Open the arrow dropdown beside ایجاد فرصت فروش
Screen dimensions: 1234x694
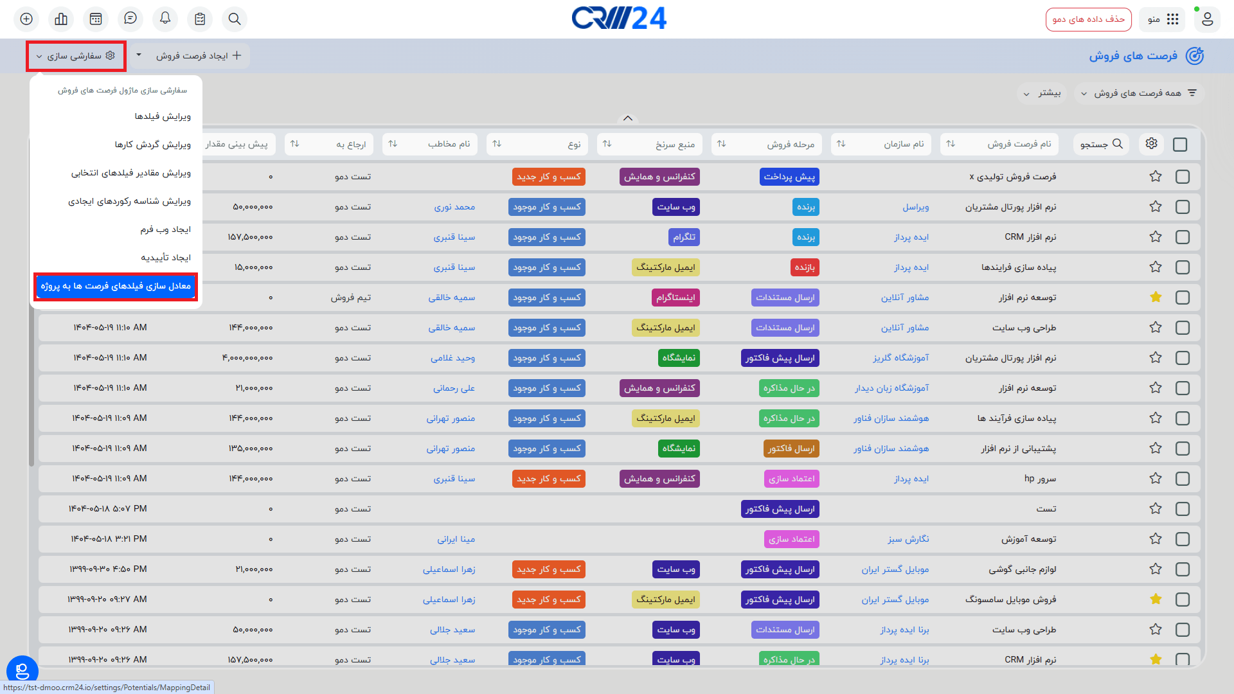(139, 55)
